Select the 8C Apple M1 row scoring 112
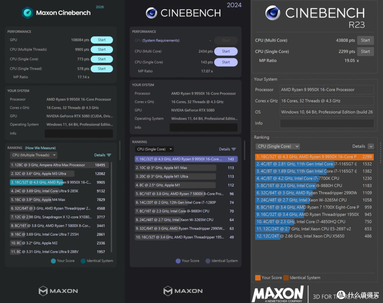 186,185
